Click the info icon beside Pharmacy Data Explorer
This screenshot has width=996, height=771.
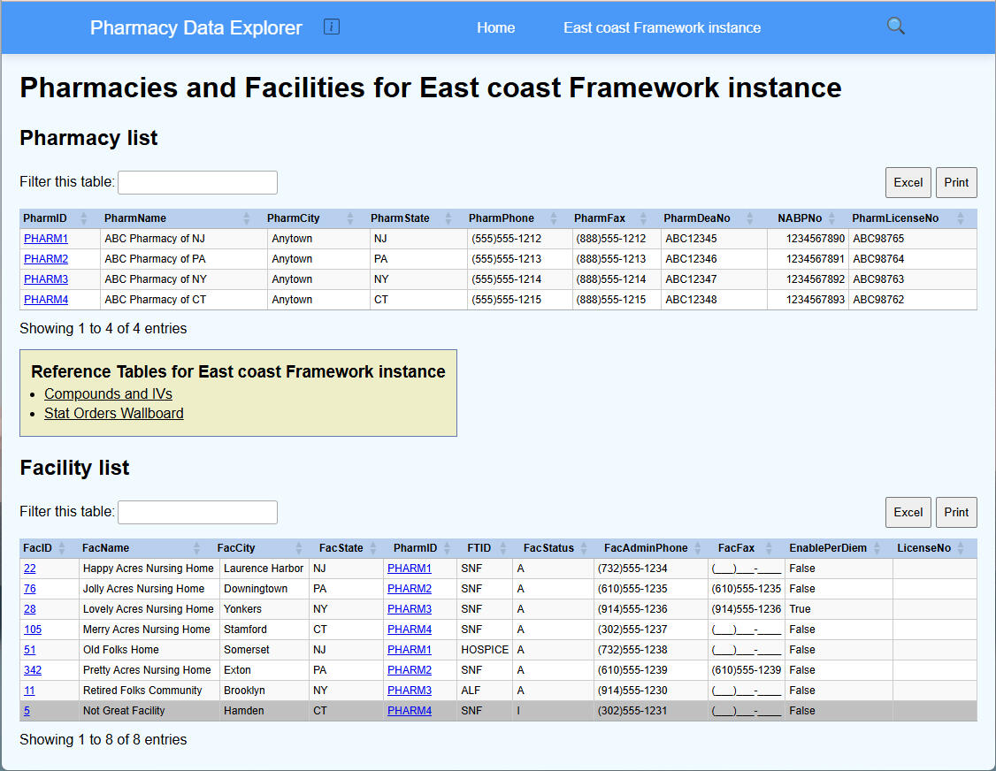332,27
